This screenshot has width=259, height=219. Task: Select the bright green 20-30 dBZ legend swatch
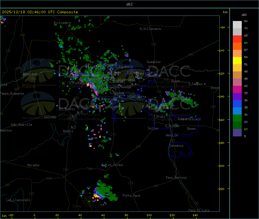point(237,118)
